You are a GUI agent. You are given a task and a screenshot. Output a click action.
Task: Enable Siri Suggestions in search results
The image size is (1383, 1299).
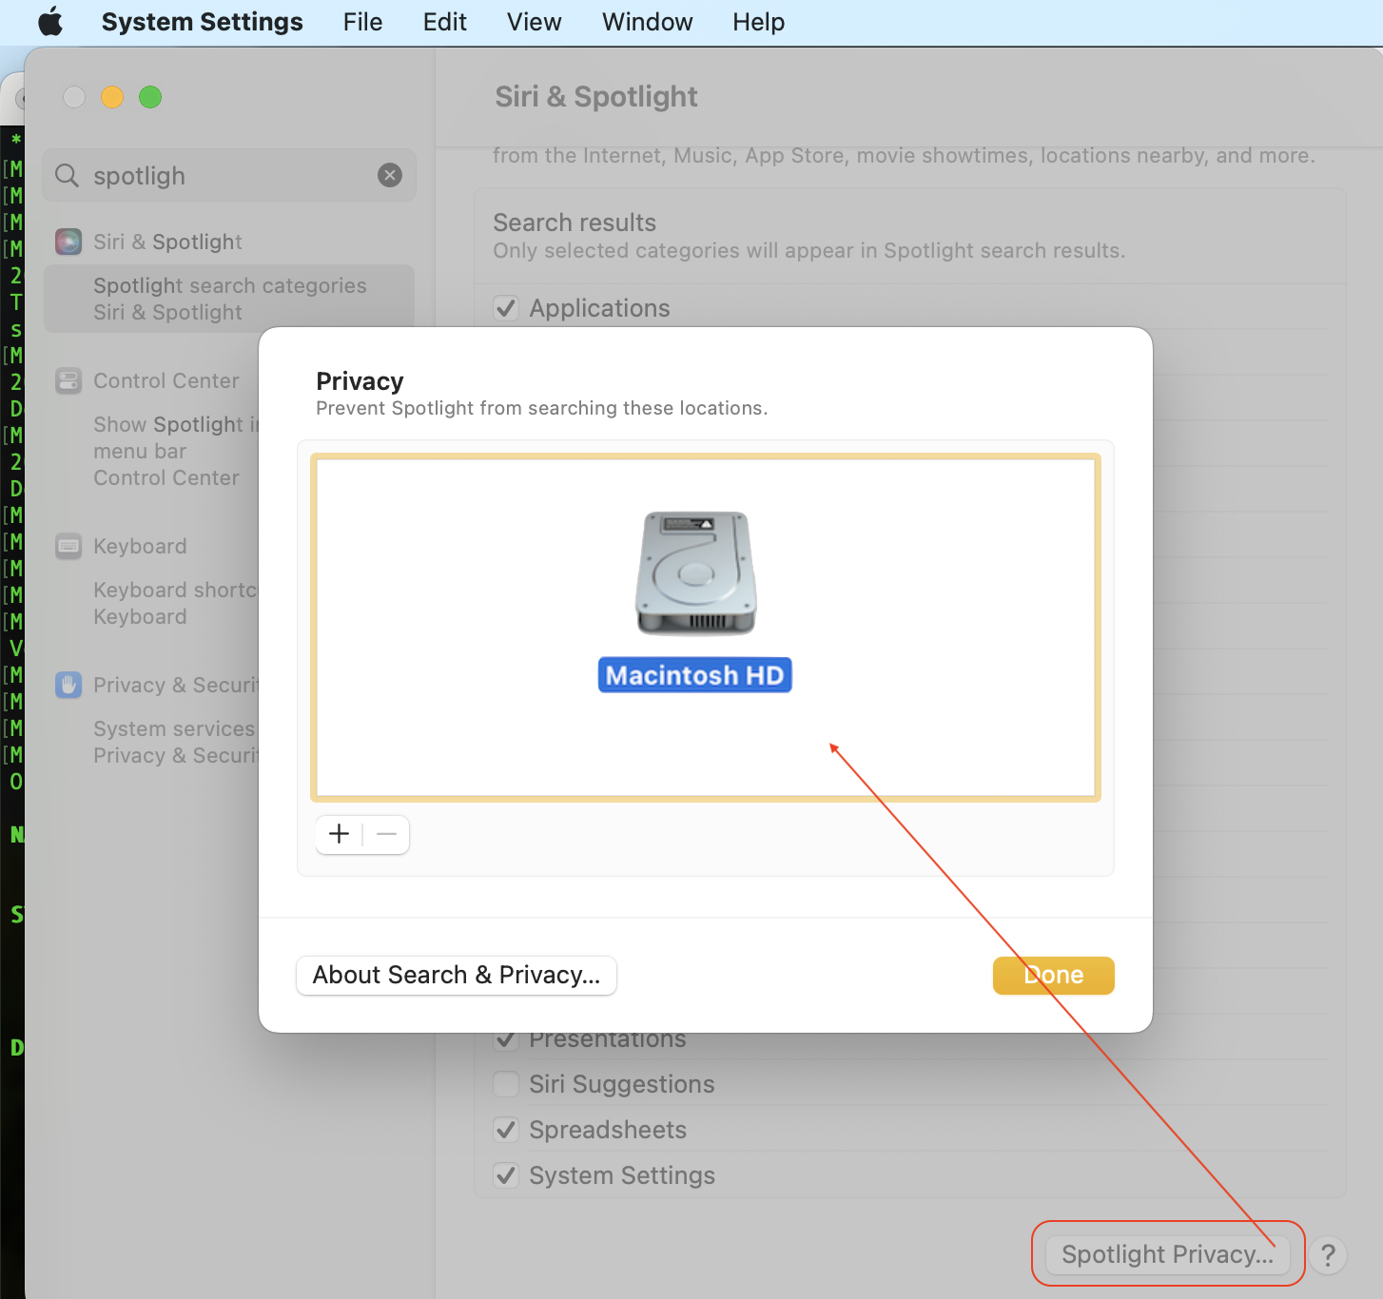506,1084
